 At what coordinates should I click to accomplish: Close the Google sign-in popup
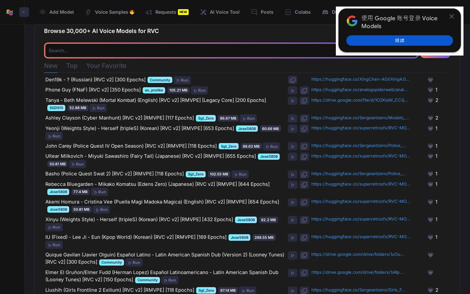[x=452, y=16]
